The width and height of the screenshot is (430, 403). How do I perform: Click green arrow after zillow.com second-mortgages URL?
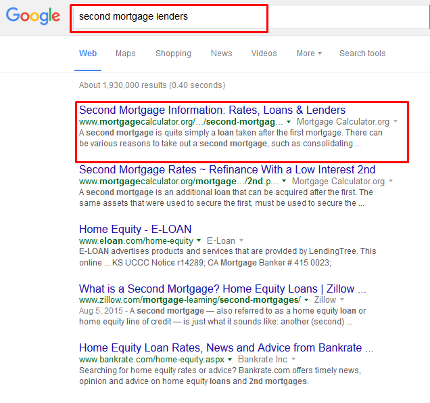tap(306, 300)
